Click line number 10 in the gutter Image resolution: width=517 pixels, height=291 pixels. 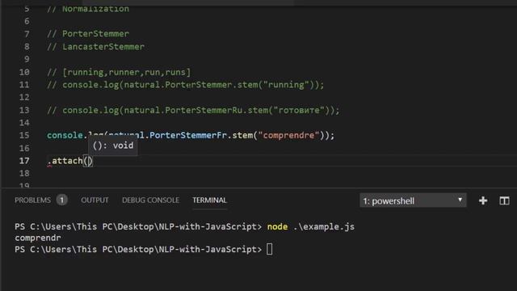pyautogui.click(x=24, y=72)
